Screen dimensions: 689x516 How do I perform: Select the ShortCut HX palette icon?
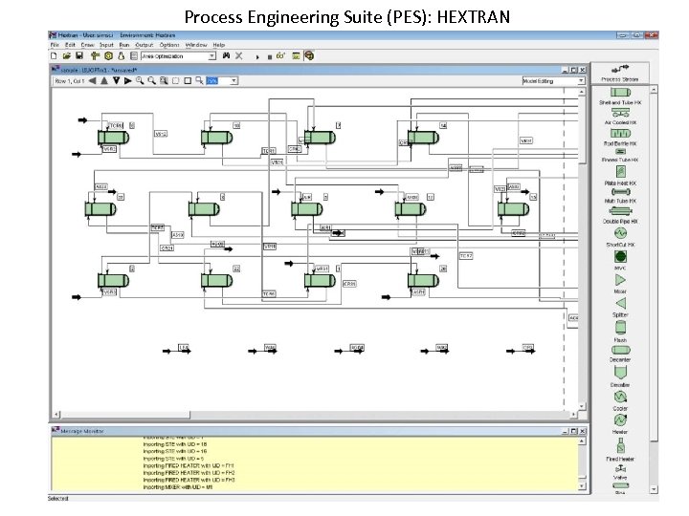click(620, 233)
